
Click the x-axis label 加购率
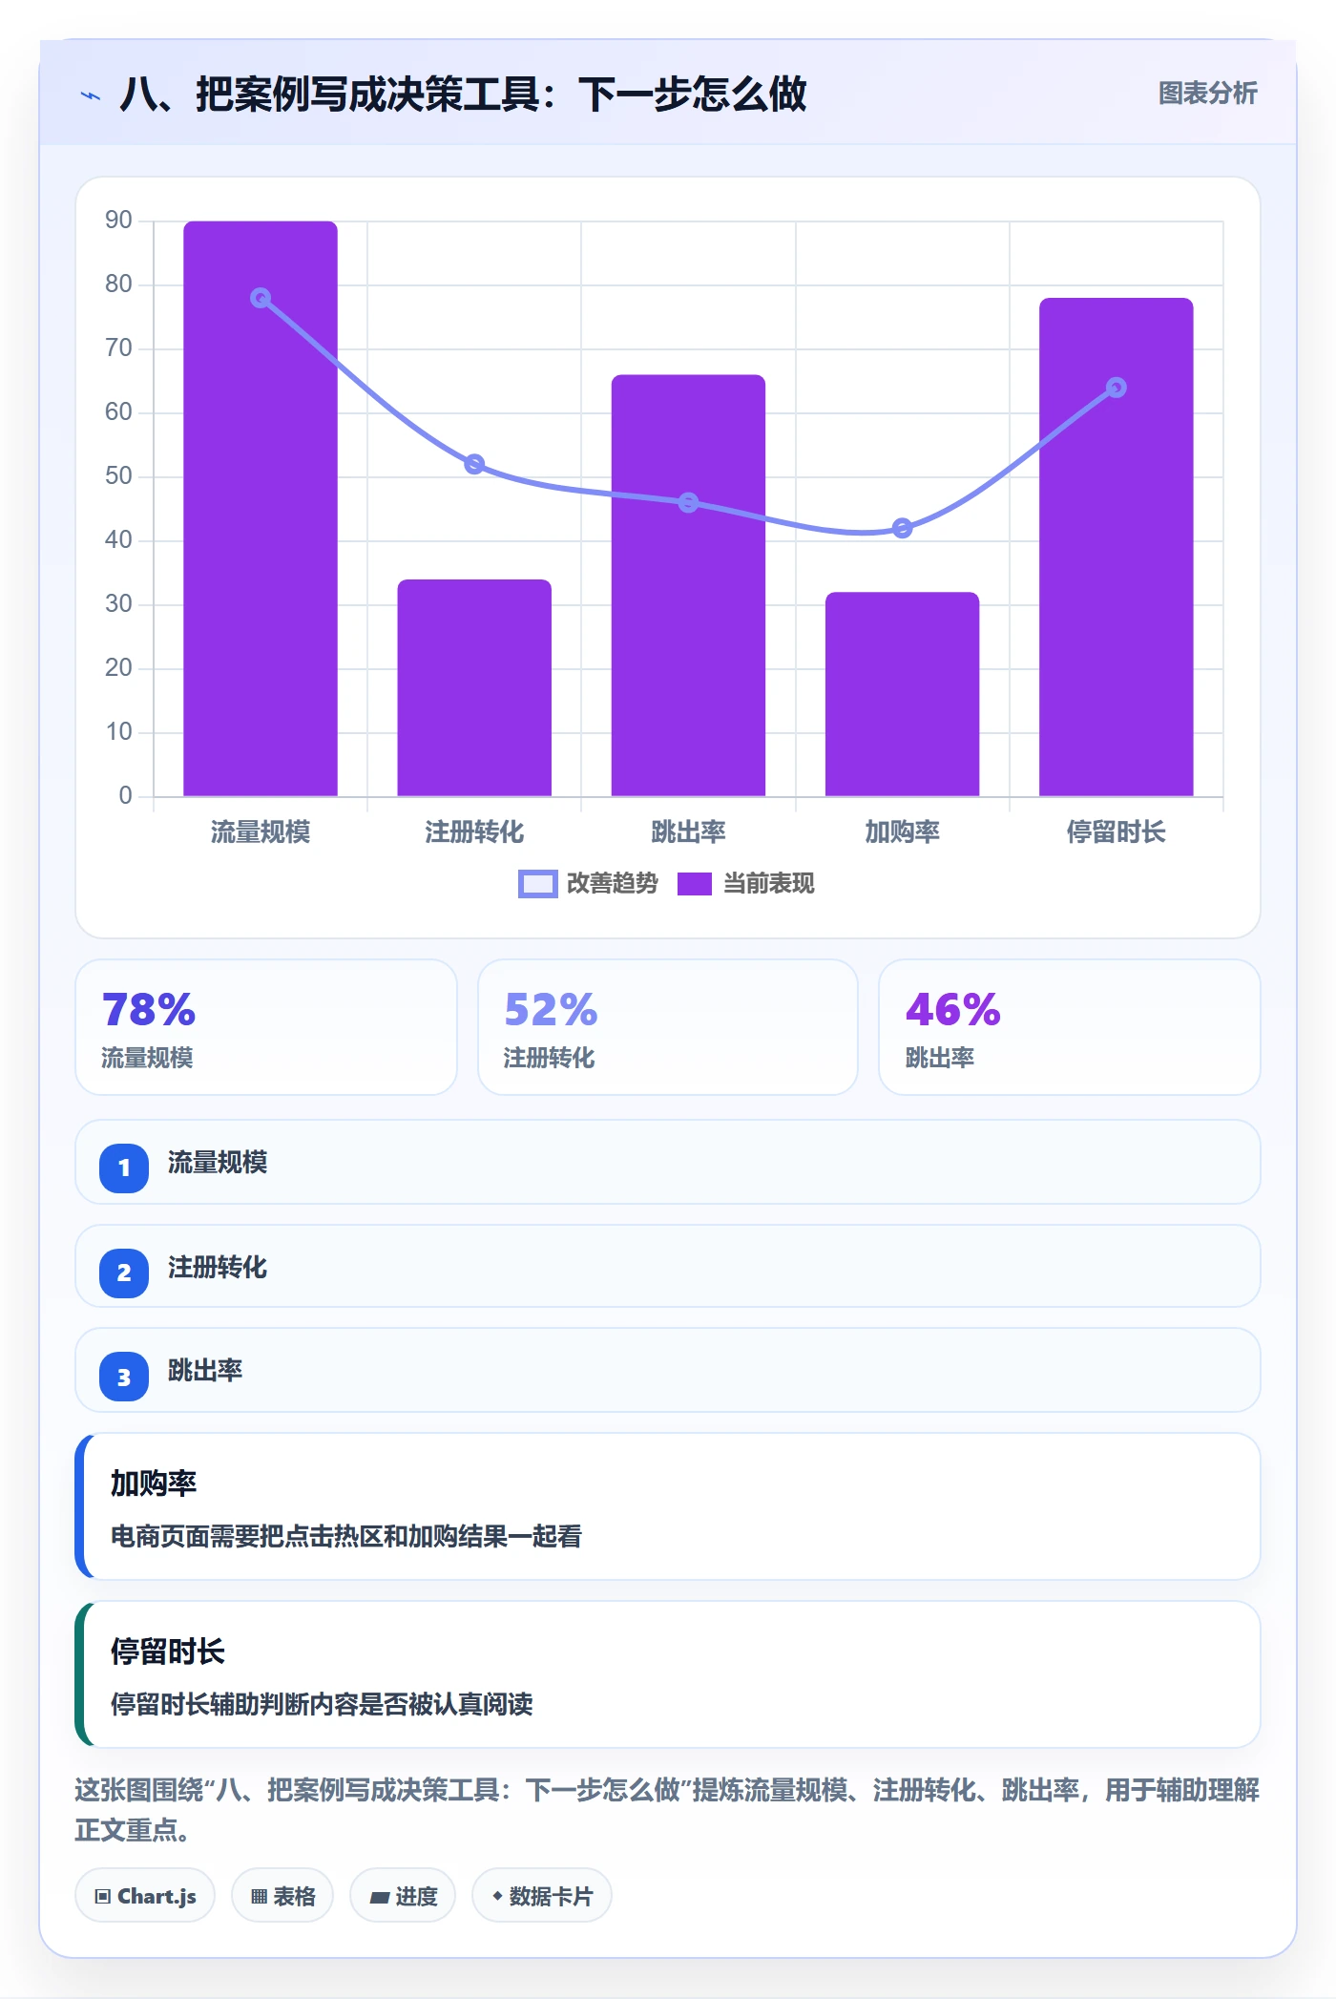902,831
